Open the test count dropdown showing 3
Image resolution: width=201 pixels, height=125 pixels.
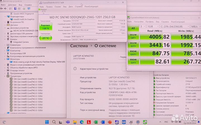tap(143, 27)
